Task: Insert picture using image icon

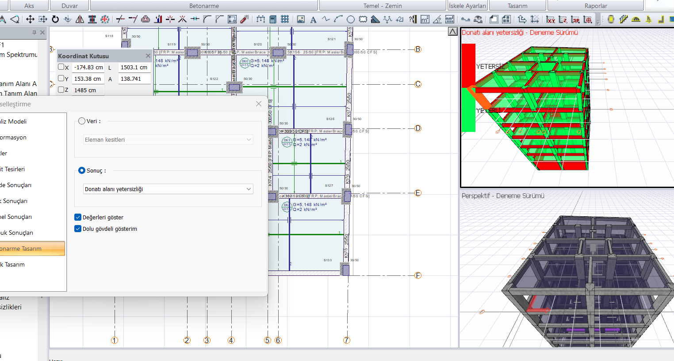Action: tap(301, 19)
